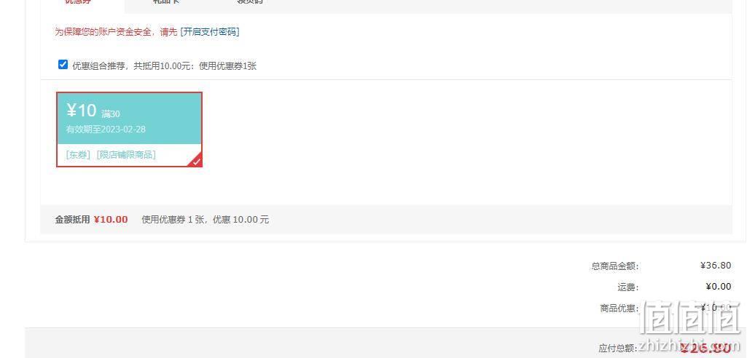Click the 应付总额 total label
747x358 pixels.
(618, 349)
